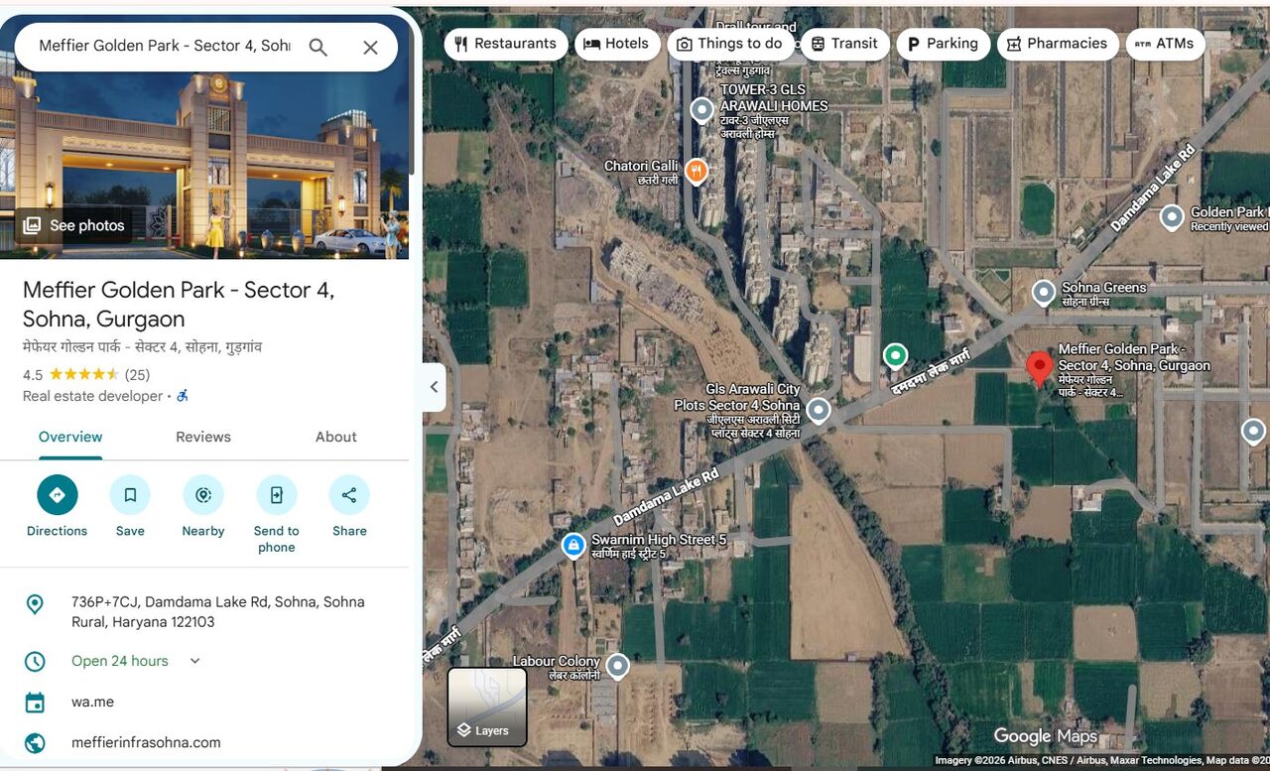Expand the Open 24 hours dropdown

pyautogui.click(x=194, y=661)
